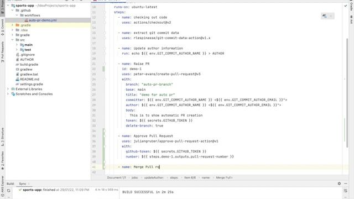This screenshot has width=354, height=199.
Task: Expand External Libraries node
Action: [x=8, y=89]
